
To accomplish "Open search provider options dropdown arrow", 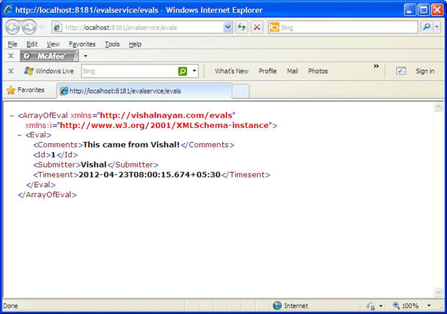I will pyautogui.click(x=437, y=27).
